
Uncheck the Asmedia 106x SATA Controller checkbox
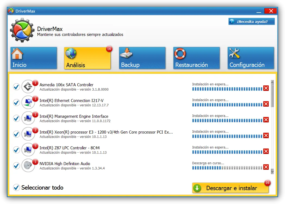click(17, 87)
